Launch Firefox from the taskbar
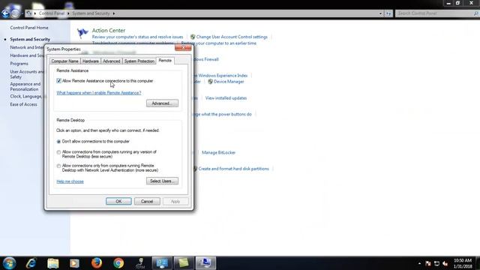The width and height of the screenshot is (480, 270). click(97, 263)
